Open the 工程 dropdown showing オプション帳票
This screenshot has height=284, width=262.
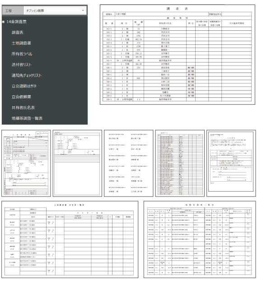[x=55, y=10]
